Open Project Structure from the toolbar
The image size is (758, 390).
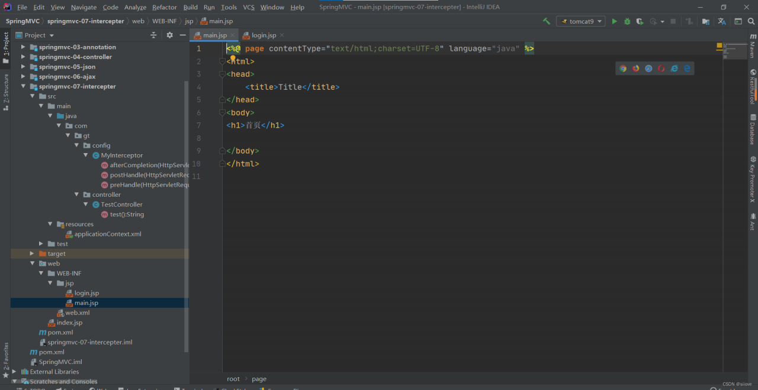click(x=706, y=21)
